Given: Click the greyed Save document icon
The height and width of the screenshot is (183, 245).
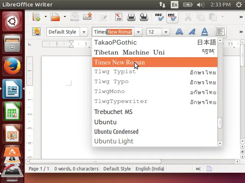Looking at the screenshot, I should tap(75, 17).
